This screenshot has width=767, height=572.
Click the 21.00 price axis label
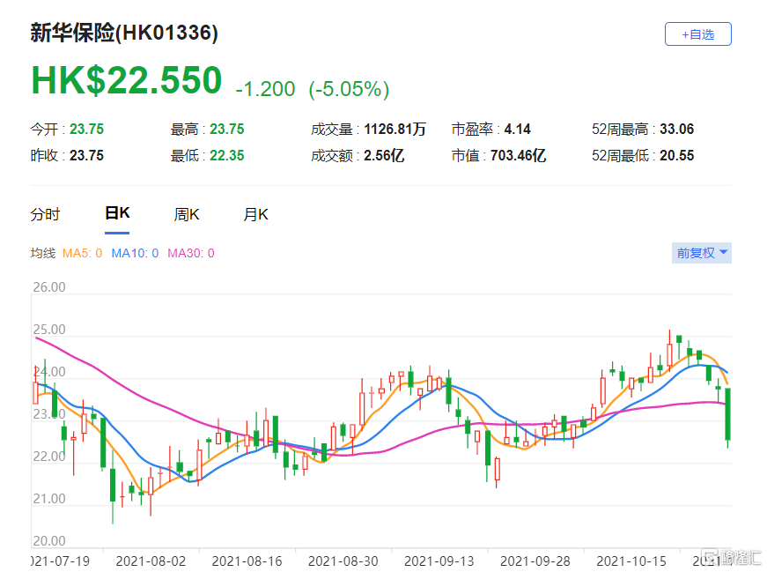[49, 499]
